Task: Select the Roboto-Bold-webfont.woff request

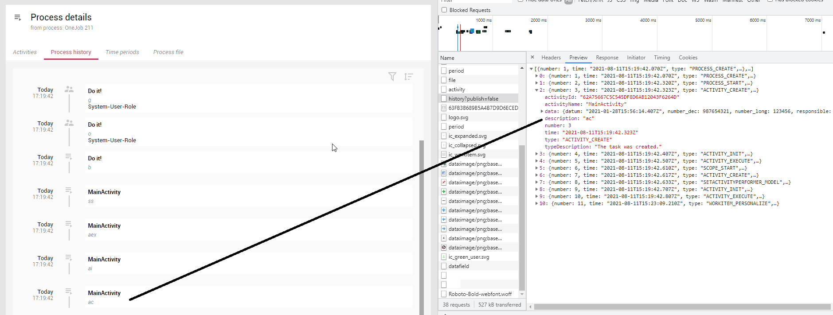Action: point(480,294)
